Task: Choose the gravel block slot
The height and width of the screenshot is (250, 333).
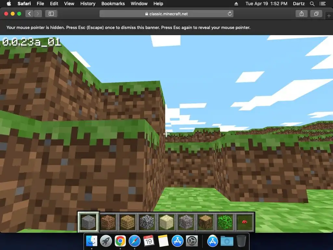Action: pos(186,222)
